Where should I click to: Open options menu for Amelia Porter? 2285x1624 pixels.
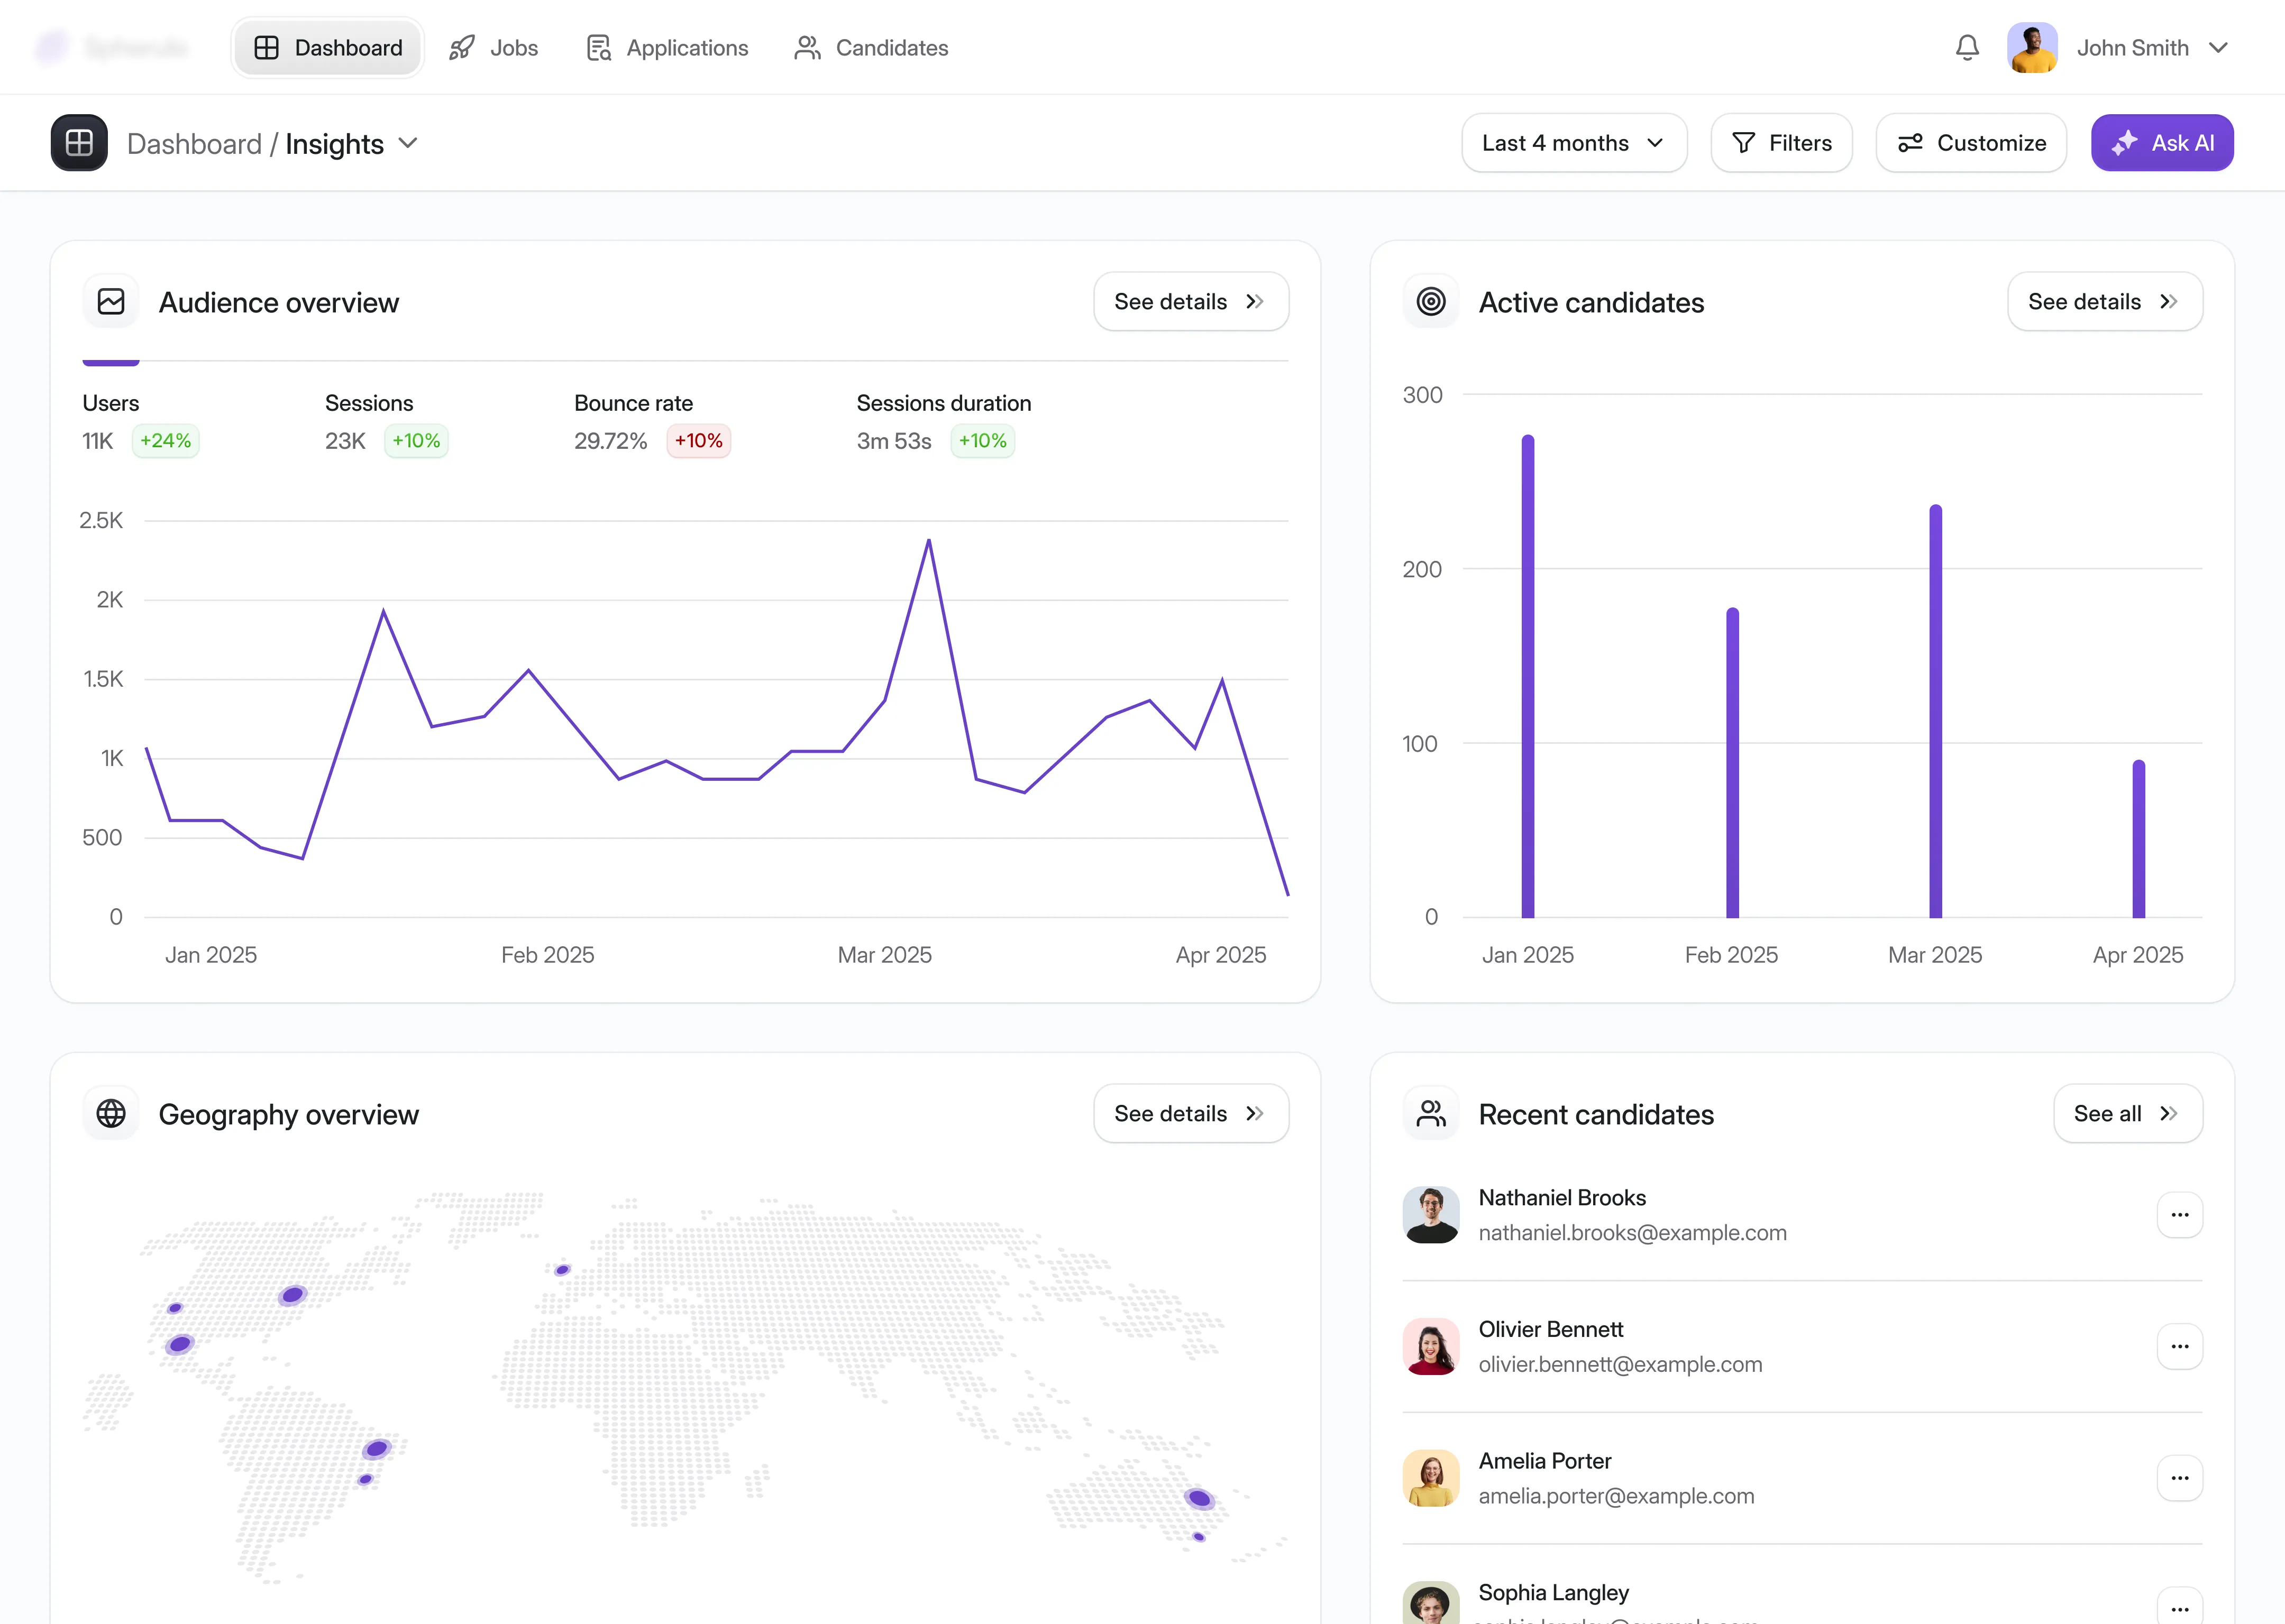(x=2181, y=1478)
